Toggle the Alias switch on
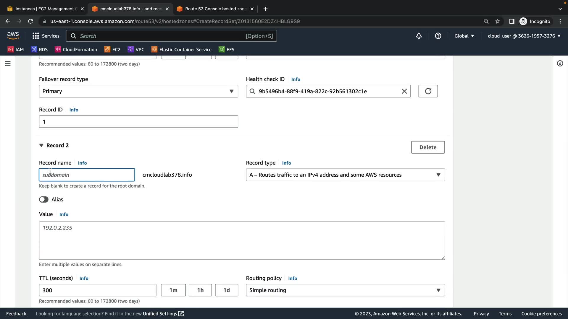This screenshot has width=568, height=319. [44, 199]
